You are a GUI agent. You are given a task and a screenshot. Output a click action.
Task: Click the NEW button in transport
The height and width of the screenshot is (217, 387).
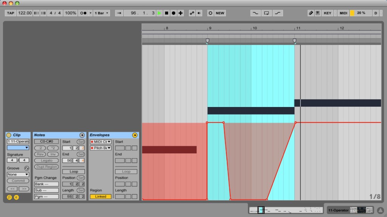tap(220, 13)
